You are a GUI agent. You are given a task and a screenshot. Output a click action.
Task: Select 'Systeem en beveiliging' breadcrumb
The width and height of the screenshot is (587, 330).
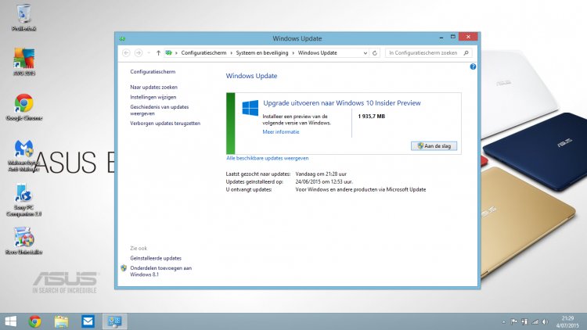pyautogui.click(x=265, y=52)
